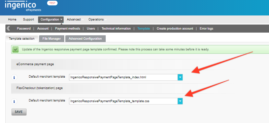Screen dimensions: 269x123
Task: Click the Ingenico ePayments logo
Action: (23, 6)
